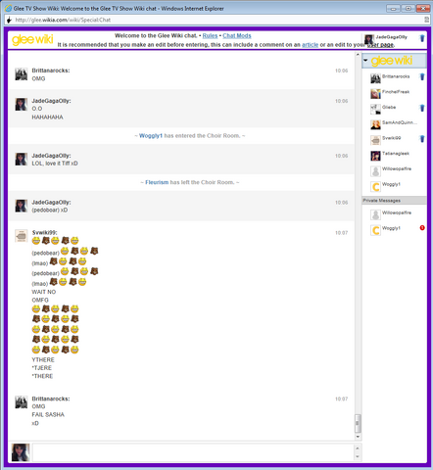The image size is (433, 470).
Task: Click the moderator badge next to JadeGagaOlly
Action: click(422, 38)
